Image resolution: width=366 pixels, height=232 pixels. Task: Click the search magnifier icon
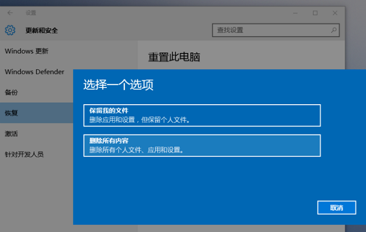(334, 30)
